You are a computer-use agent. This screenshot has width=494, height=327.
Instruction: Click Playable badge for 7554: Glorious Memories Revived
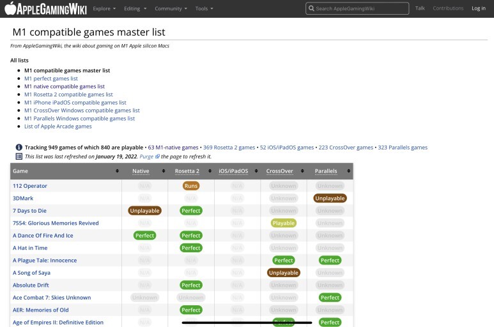(x=284, y=223)
